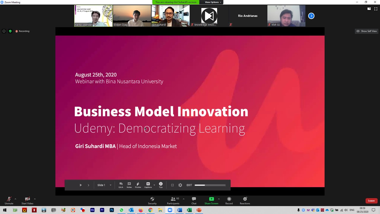Click EXIT in the presentation toolbar

click(x=189, y=185)
